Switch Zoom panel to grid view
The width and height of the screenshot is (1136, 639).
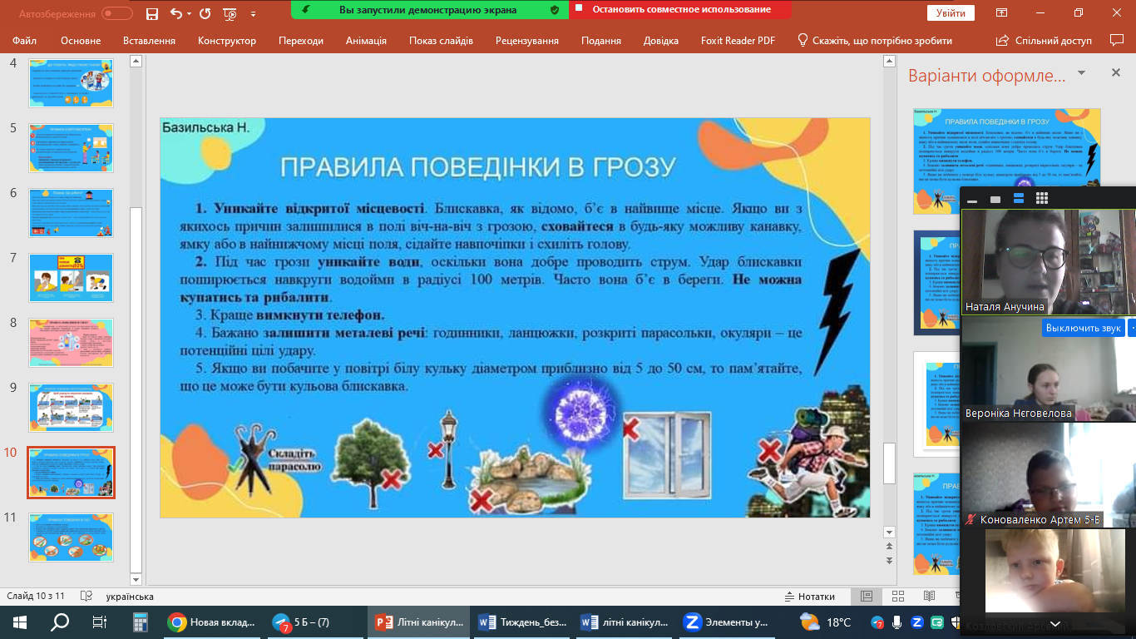pos(1042,199)
